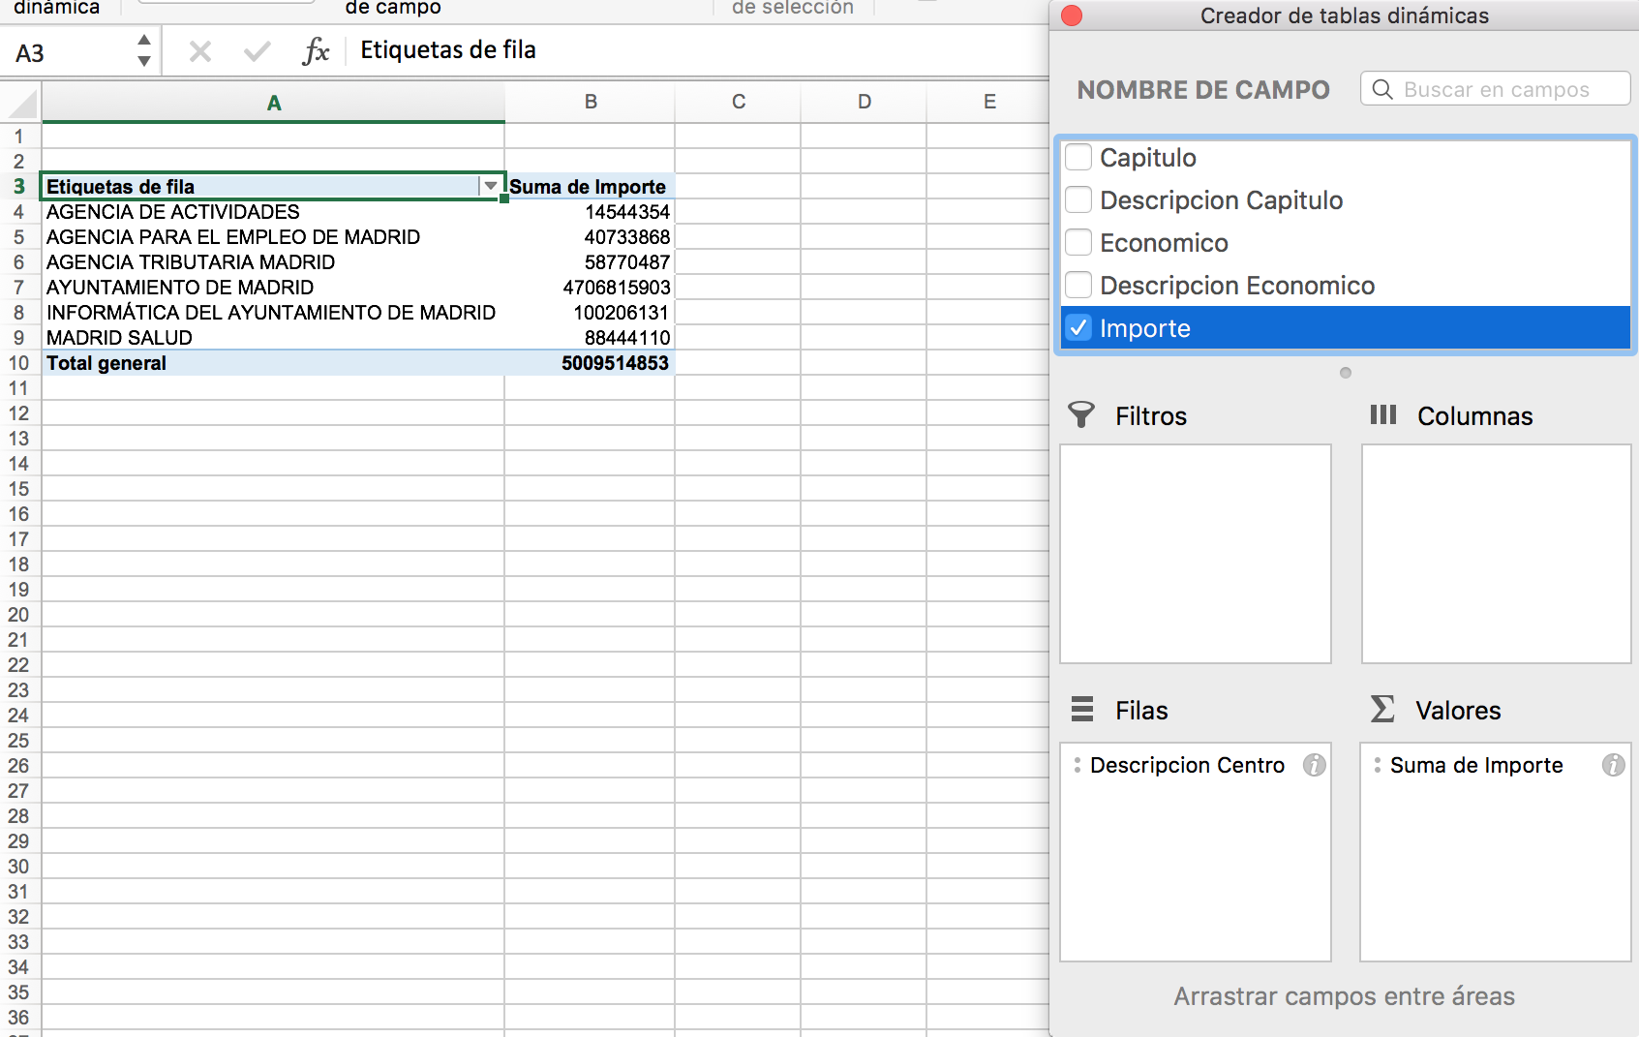Uncheck the Importe field checkbox

(1078, 327)
